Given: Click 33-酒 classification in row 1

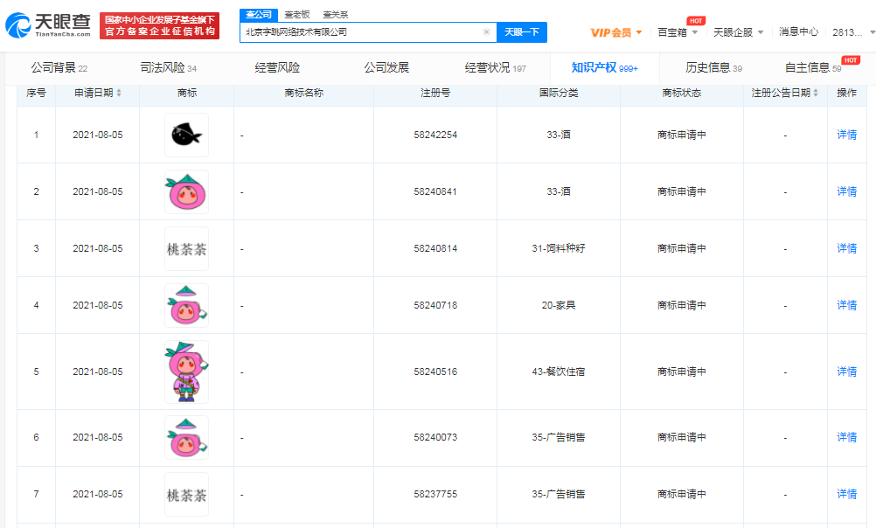Looking at the screenshot, I should pyautogui.click(x=558, y=135).
